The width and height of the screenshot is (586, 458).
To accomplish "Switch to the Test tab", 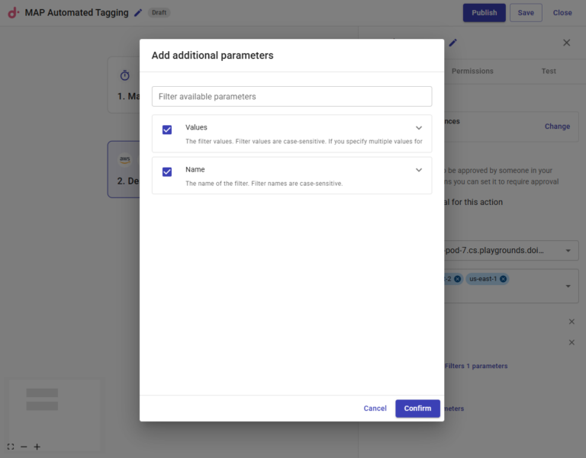I will [x=549, y=71].
